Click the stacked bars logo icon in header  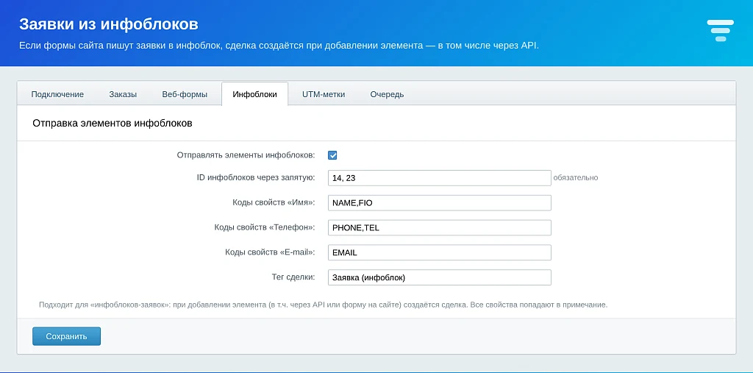coord(721,31)
